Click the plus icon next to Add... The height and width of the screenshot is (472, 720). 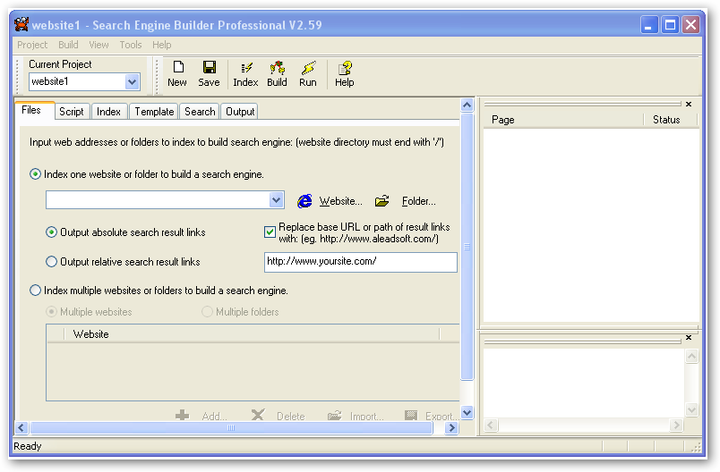183,415
